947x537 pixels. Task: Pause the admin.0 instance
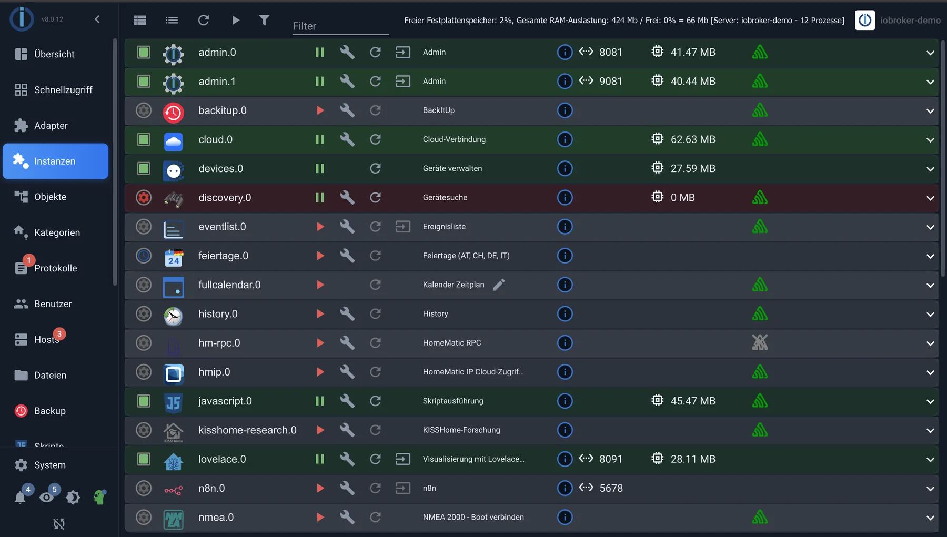point(320,52)
